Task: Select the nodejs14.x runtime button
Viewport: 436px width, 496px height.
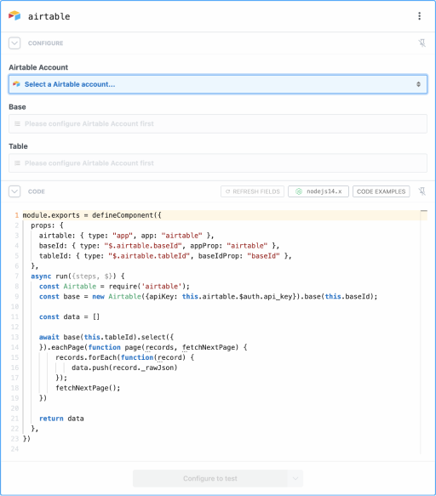Action: (x=318, y=191)
